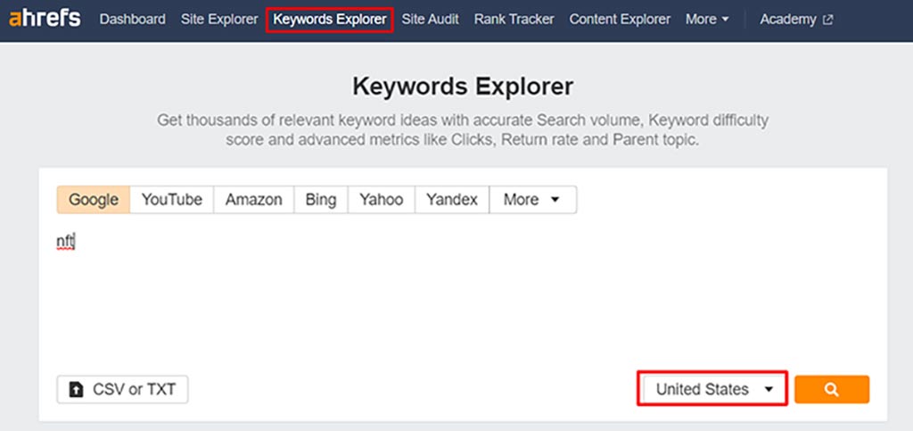Select the Yandex search engine tab
This screenshot has width=913, height=431.
pyautogui.click(x=451, y=200)
